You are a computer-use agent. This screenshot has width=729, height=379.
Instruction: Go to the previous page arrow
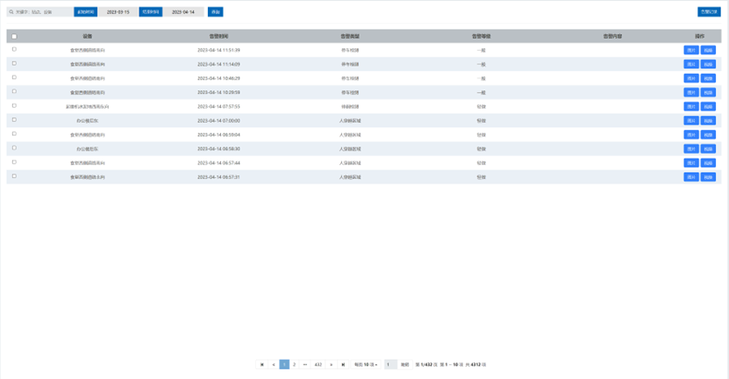[x=274, y=364]
